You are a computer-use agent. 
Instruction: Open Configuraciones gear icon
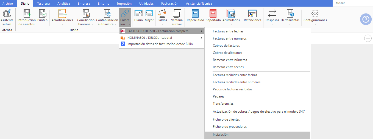[315, 13]
